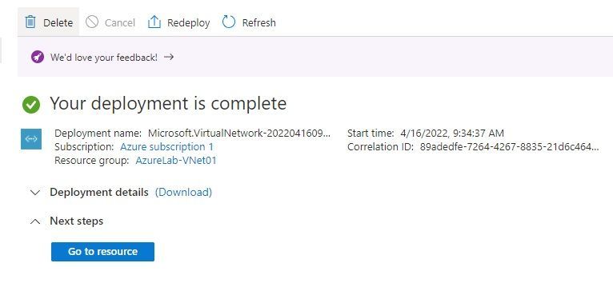The image size is (613, 295).
Task: Select the greyed-out Cancel command
Action: (x=110, y=22)
